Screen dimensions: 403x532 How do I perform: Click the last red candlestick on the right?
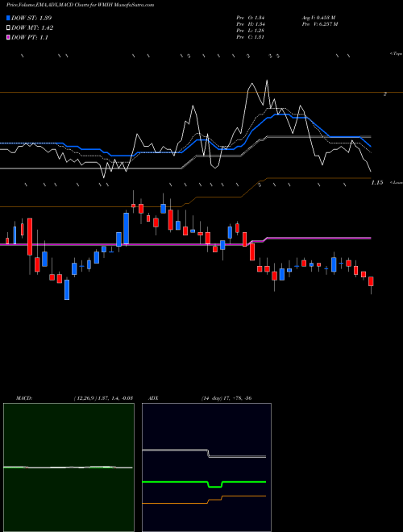pyautogui.click(x=371, y=281)
